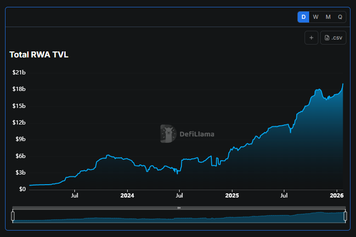Screen dimensions: 356x237
Task: Click the $21b y-axis label
Action: tap(19, 73)
